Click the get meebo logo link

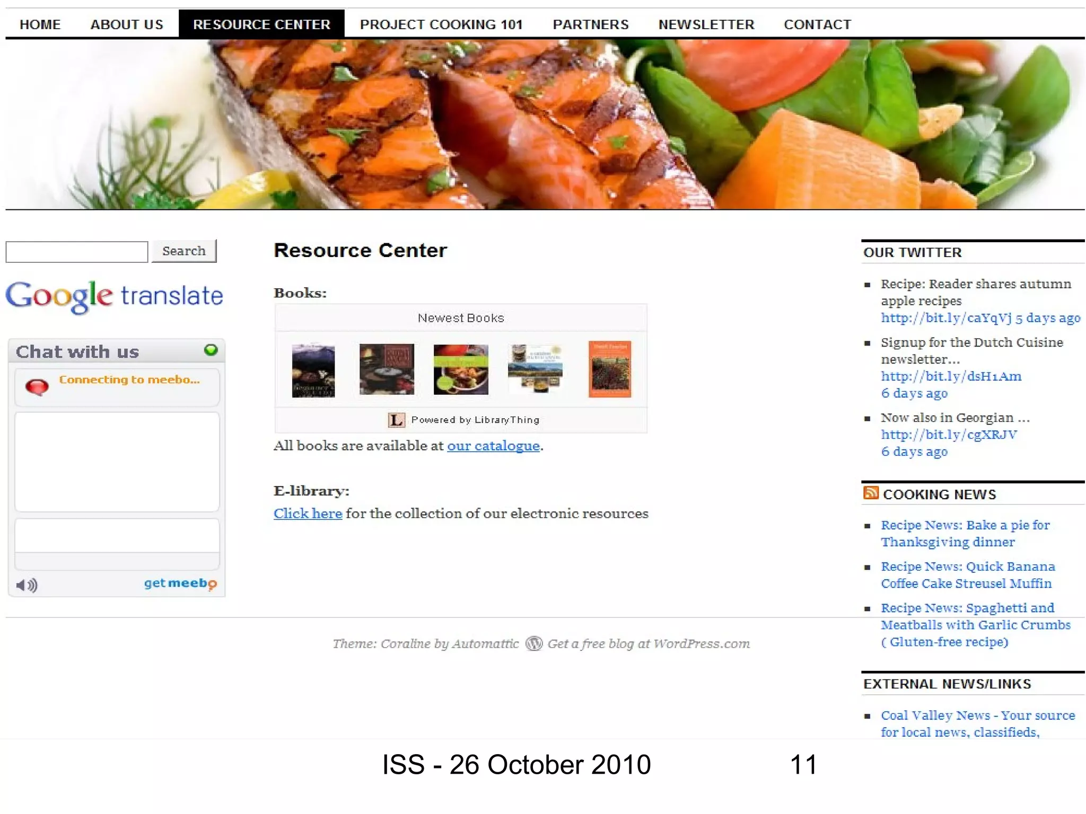click(180, 583)
